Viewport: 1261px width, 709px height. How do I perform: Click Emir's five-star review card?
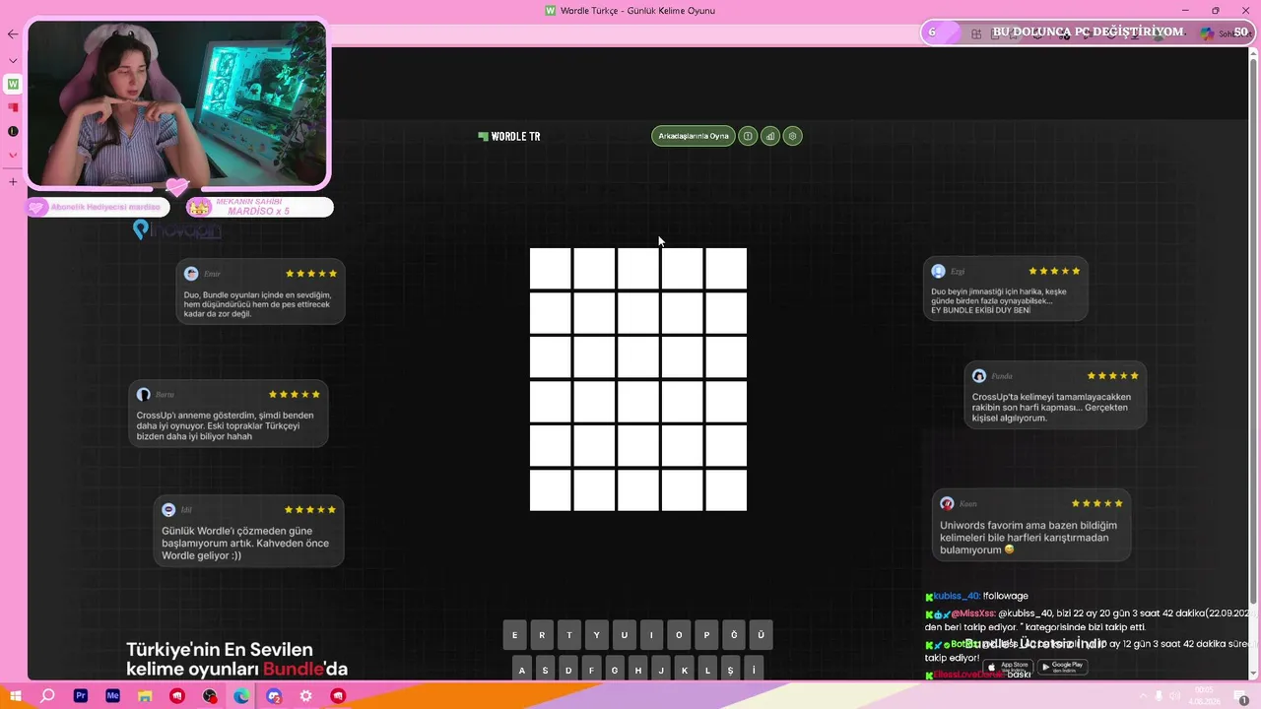pos(260,291)
